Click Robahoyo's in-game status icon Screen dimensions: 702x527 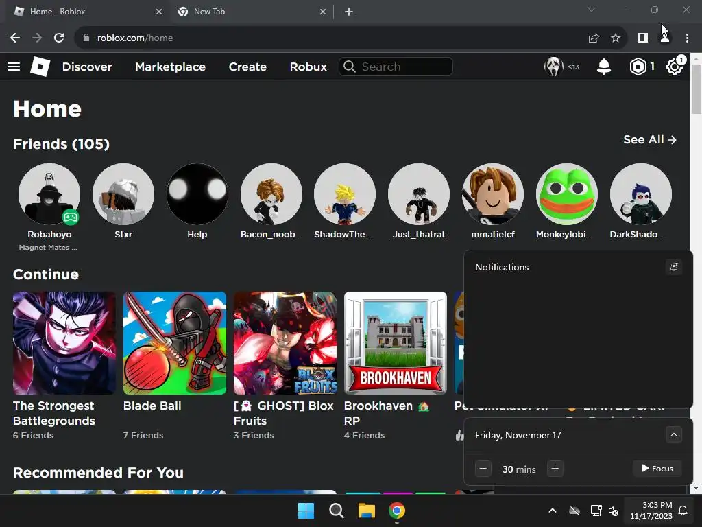(71, 218)
